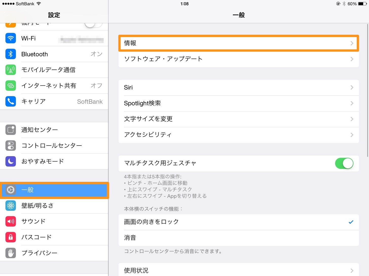Tap the 一般 pane title
The image size is (369, 276).
[x=238, y=15]
